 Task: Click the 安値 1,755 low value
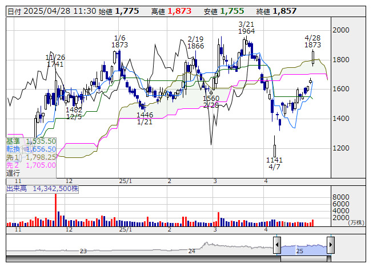point(224,11)
